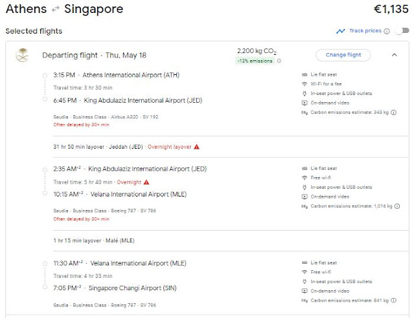Click '2:35 AM King Abdulaziz International Airport' departure
Viewport: 414px width, 318px height.
130,169
